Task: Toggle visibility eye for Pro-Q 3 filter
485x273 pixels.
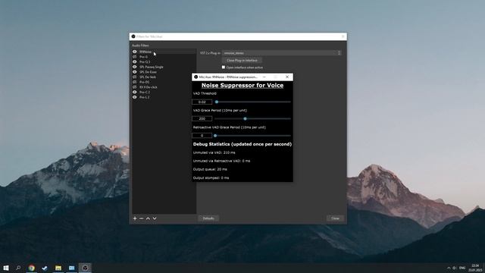Action: 135,61
